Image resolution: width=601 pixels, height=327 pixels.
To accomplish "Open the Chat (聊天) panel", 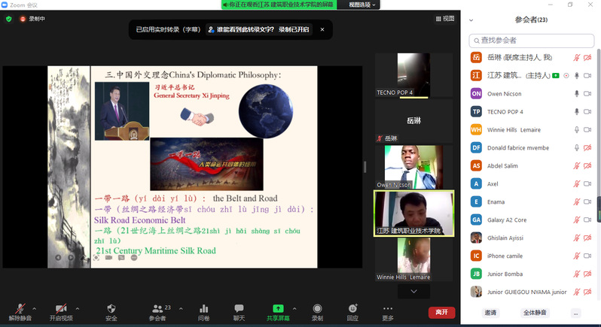I will click(239, 308).
